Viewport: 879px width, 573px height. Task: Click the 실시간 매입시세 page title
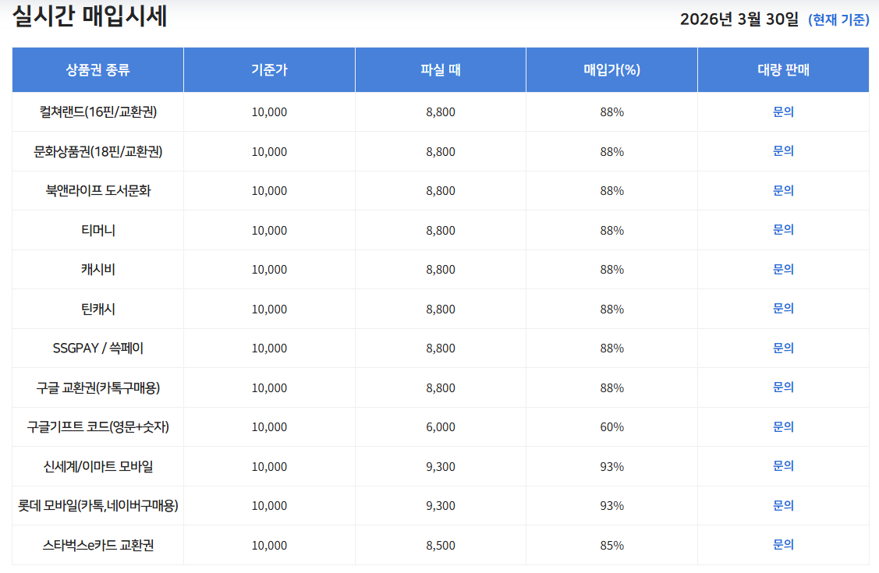90,17
